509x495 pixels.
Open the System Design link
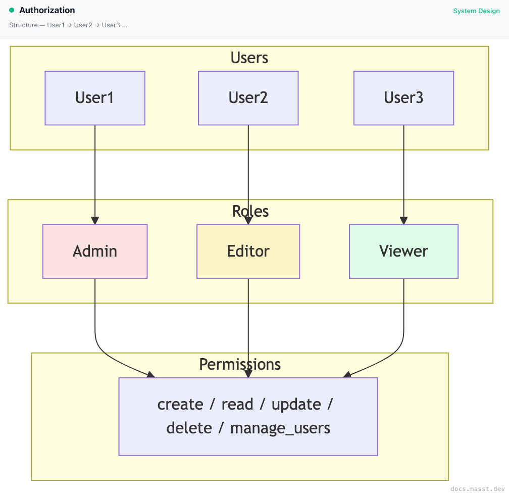click(476, 11)
